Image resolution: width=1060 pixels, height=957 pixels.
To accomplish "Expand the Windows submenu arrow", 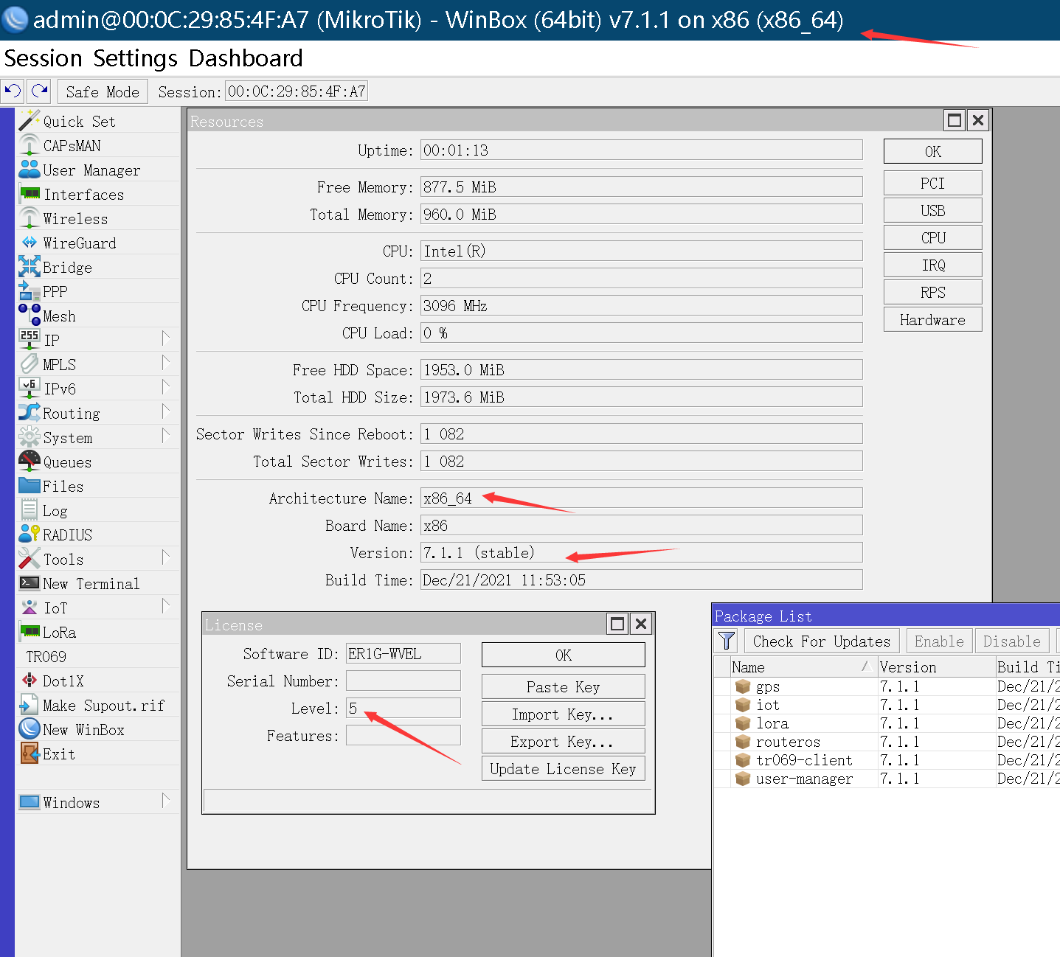I will pos(166,801).
